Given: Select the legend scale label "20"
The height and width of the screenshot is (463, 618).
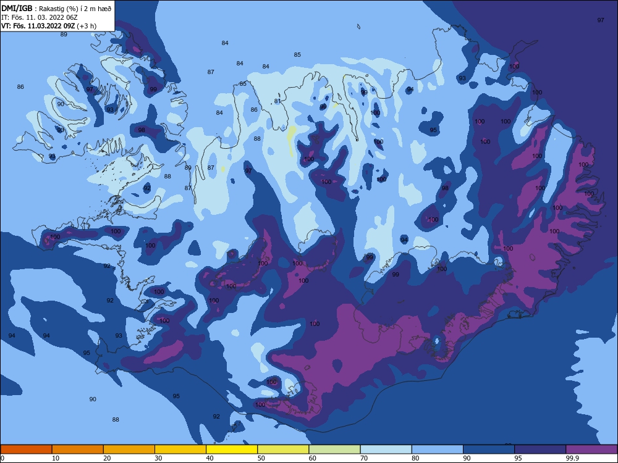Looking at the screenshot, I should coord(107,458).
